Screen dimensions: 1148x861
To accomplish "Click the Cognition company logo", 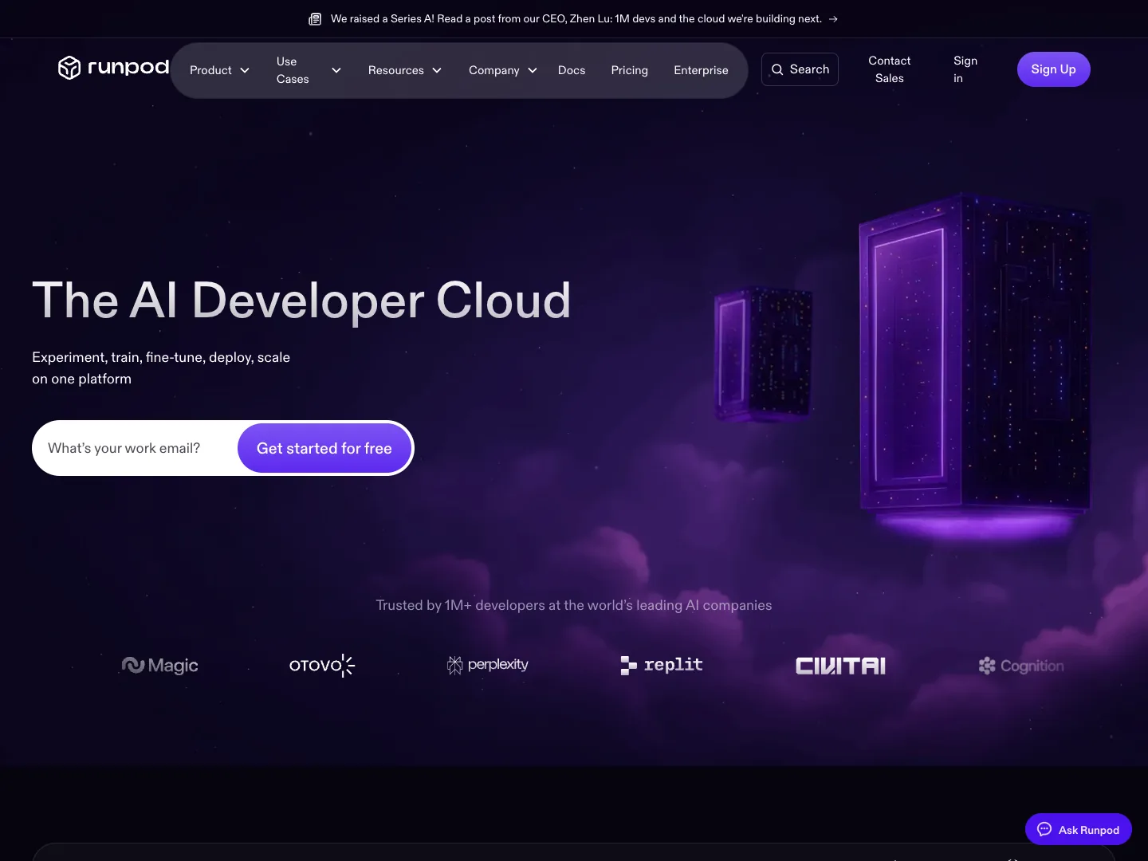I will pyautogui.click(x=1021, y=666).
